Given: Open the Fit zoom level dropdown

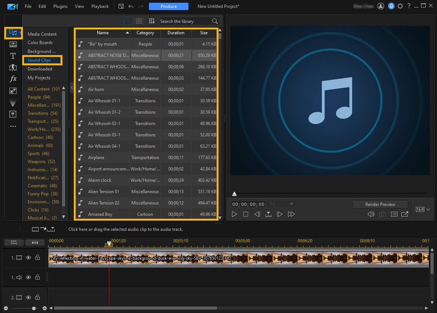Looking at the screenshot, I should tap(282, 204).
